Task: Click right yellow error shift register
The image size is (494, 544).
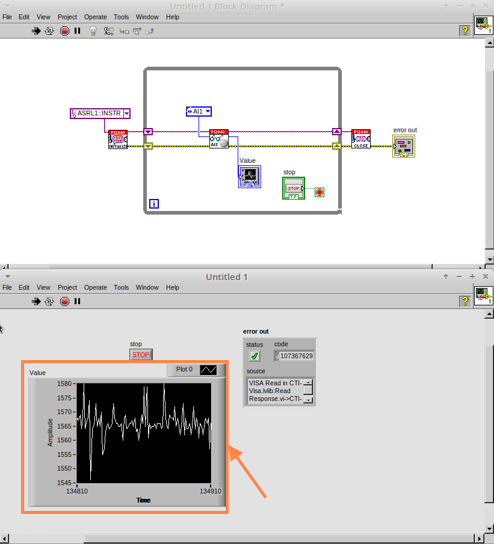Action: [336, 146]
